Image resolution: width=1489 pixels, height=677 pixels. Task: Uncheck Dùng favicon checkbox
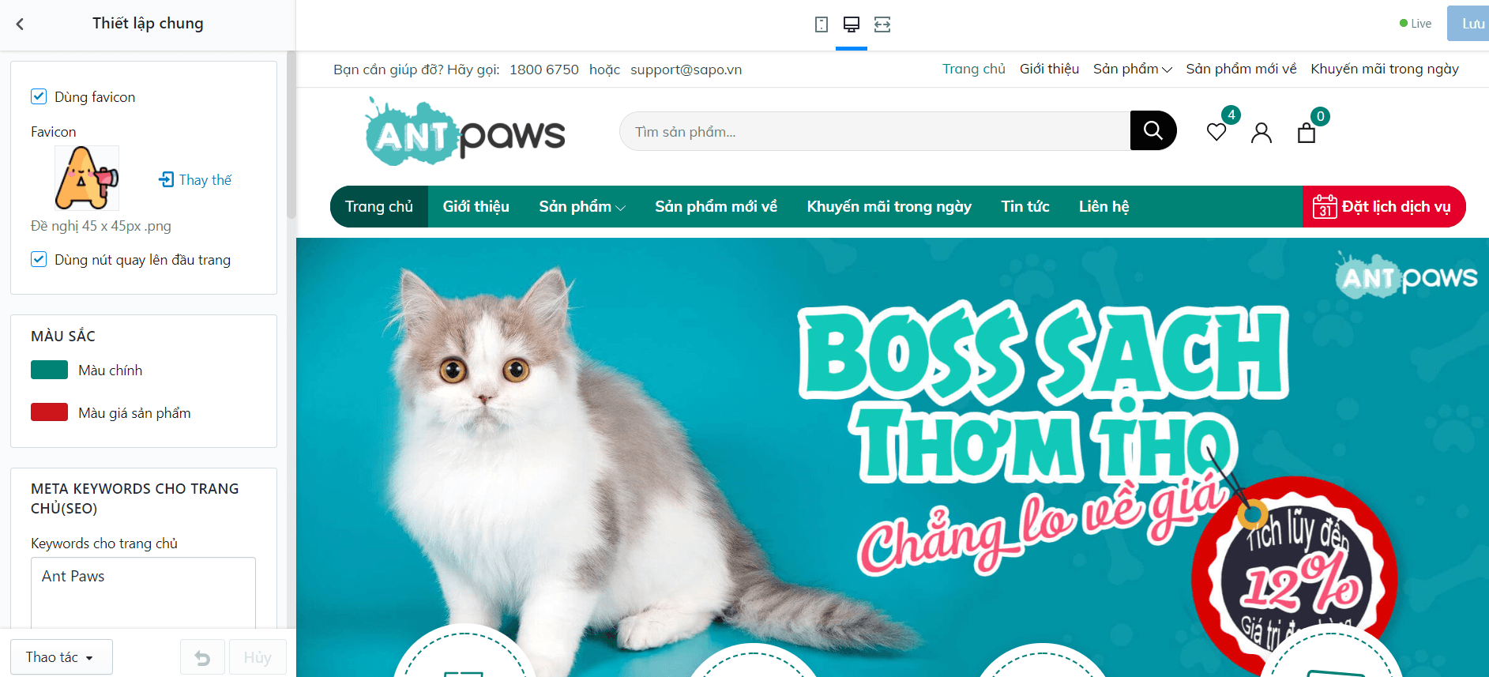click(x=39, y=96)
